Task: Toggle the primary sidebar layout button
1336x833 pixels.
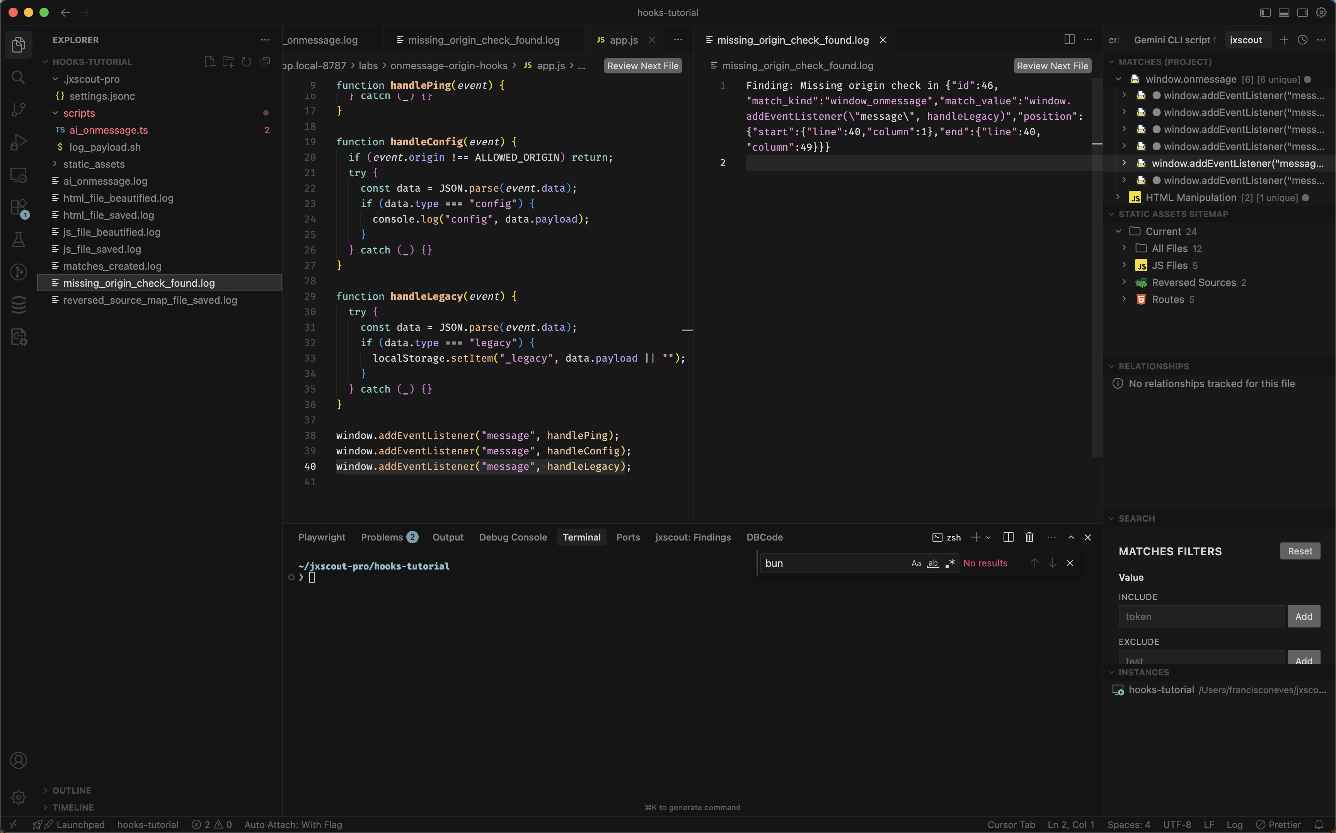Action: click(x=1266, y=12)
